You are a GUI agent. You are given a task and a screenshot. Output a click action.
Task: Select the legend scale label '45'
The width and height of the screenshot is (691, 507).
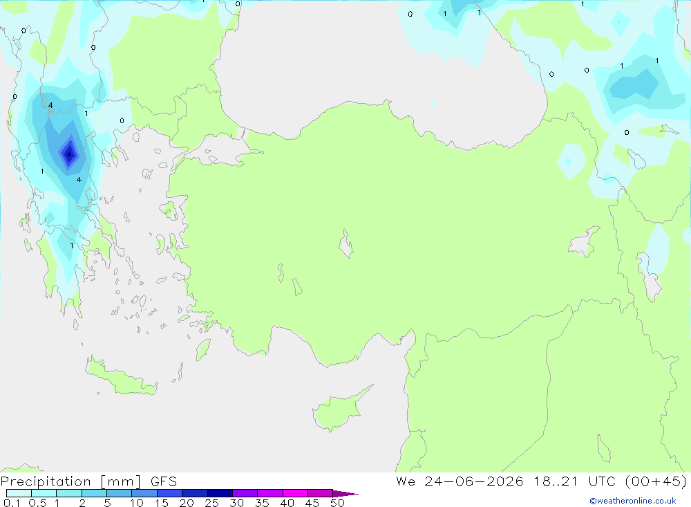[x=312, y=503]
